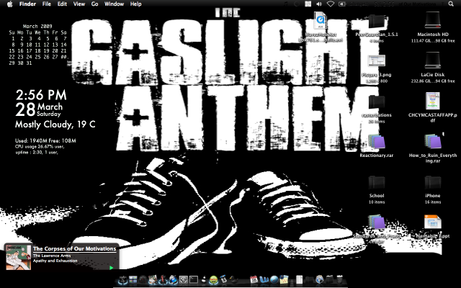Open the Trash in the Dock

point(340,280)
